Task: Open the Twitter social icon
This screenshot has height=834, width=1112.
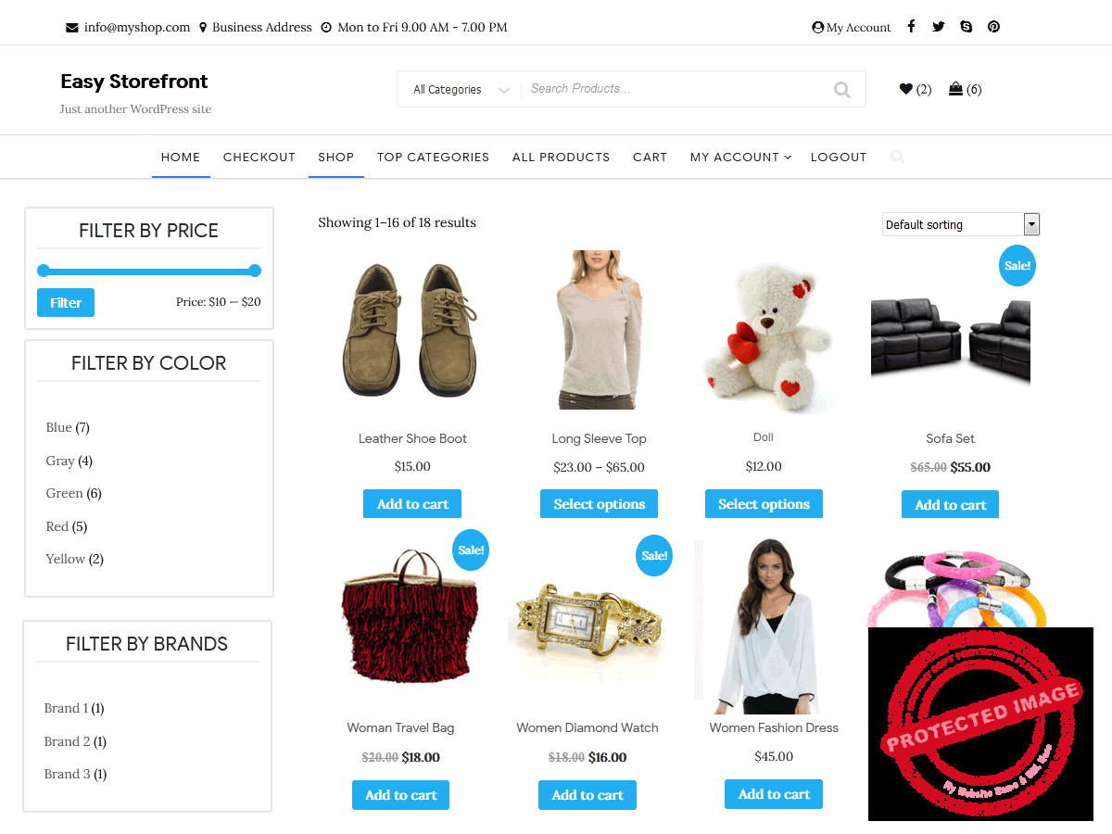Action: pos(939,27)
